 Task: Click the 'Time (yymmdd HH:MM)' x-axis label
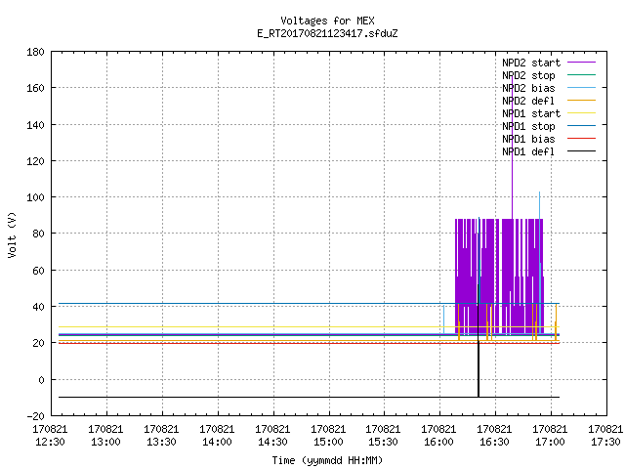click(x=327, y=460)
